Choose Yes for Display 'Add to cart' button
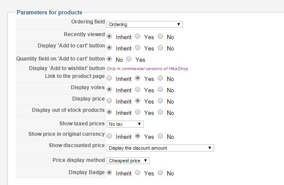Screen dimensions: 284x185 point(138,48)
